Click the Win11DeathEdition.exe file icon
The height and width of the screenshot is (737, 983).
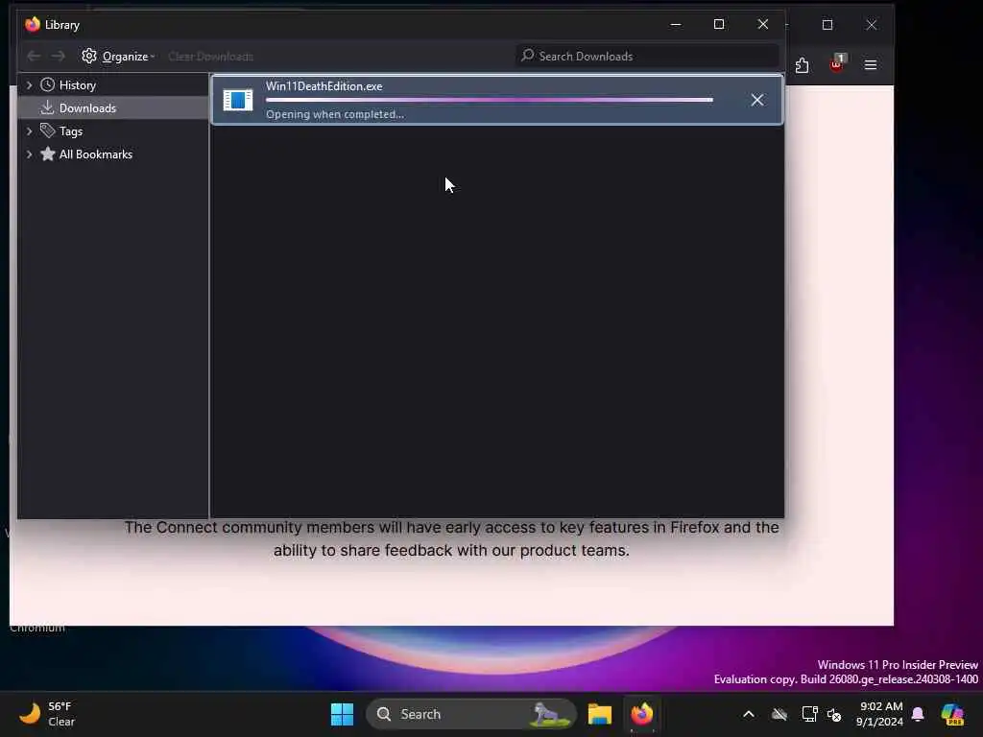tap(238, 100)
